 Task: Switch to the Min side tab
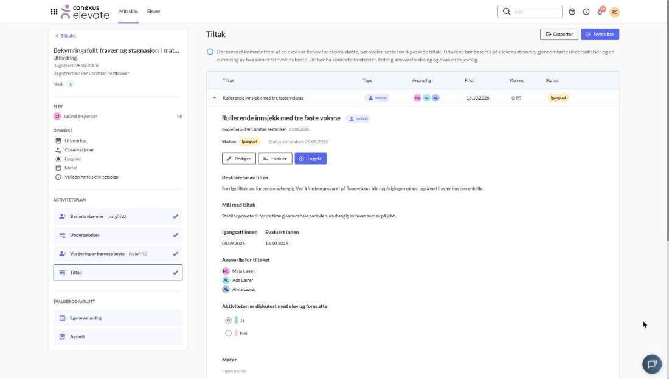tap(128, 11)
